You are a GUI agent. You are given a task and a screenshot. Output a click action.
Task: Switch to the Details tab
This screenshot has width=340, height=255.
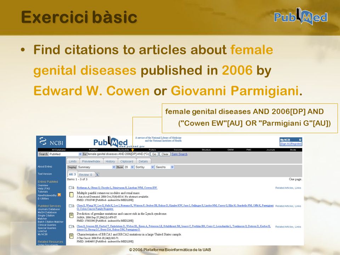pyautogui.click(x=143, y=161)
